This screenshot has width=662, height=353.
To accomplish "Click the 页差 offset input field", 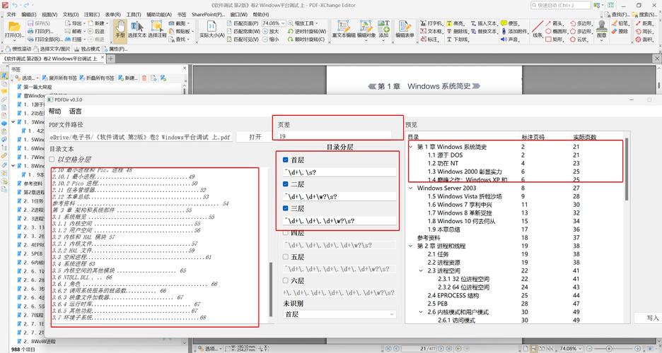I will (333, 136).
